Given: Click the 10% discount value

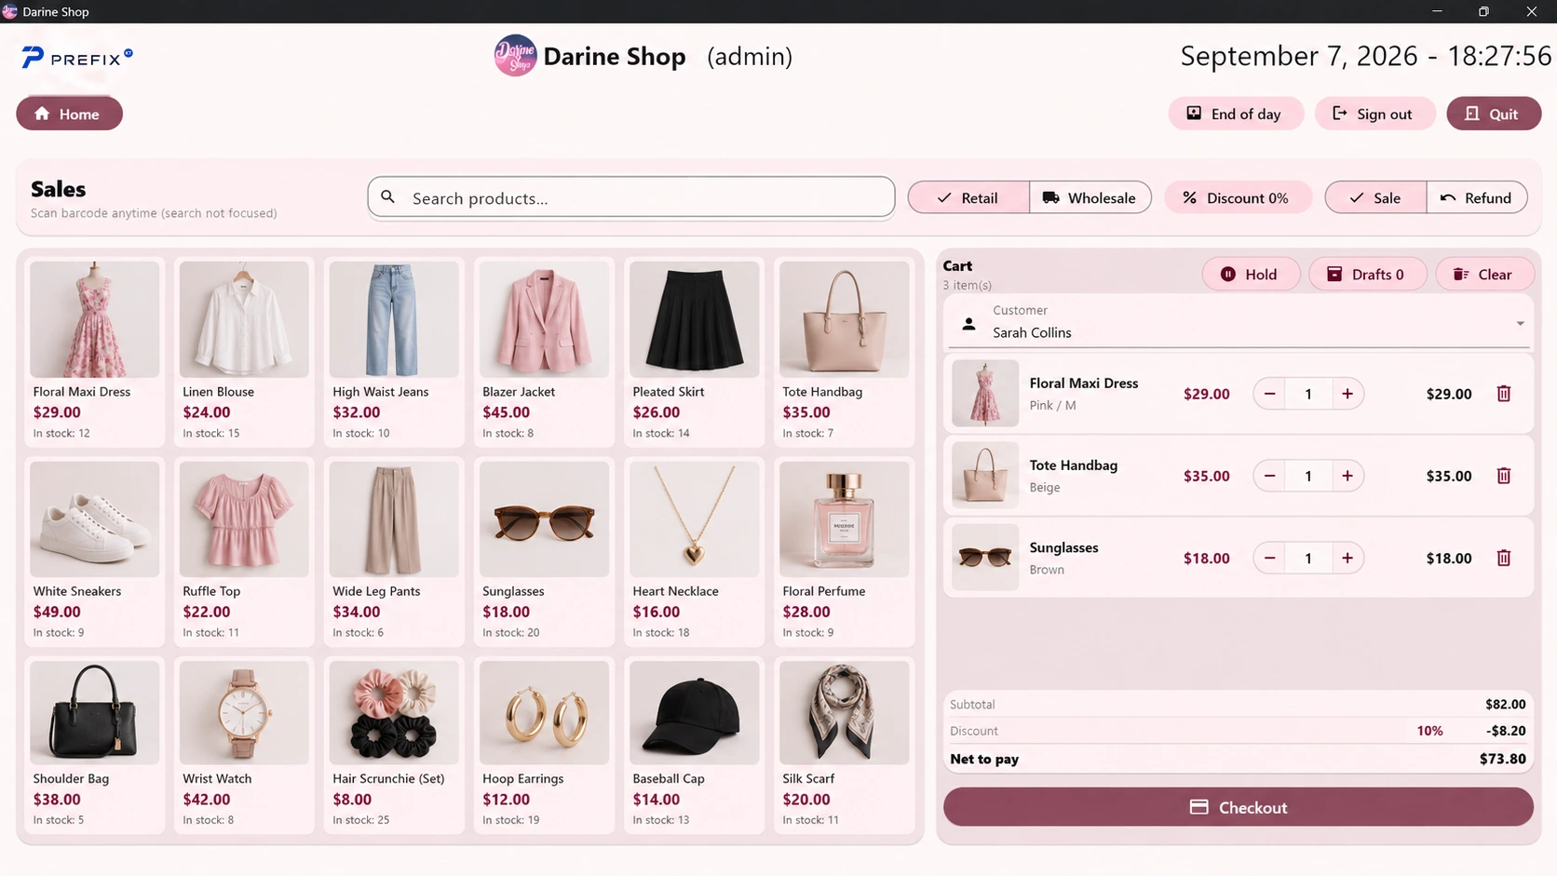Looking at the screenshot, I should 1429,731.
